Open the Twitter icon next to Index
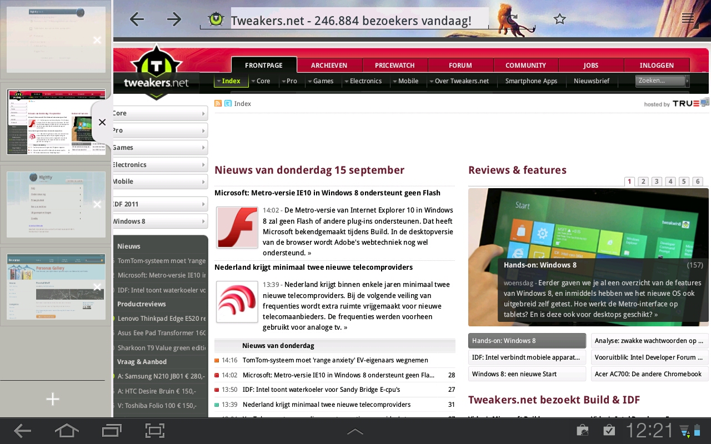This screenshot has height=444, width=711. coord(228,103)
